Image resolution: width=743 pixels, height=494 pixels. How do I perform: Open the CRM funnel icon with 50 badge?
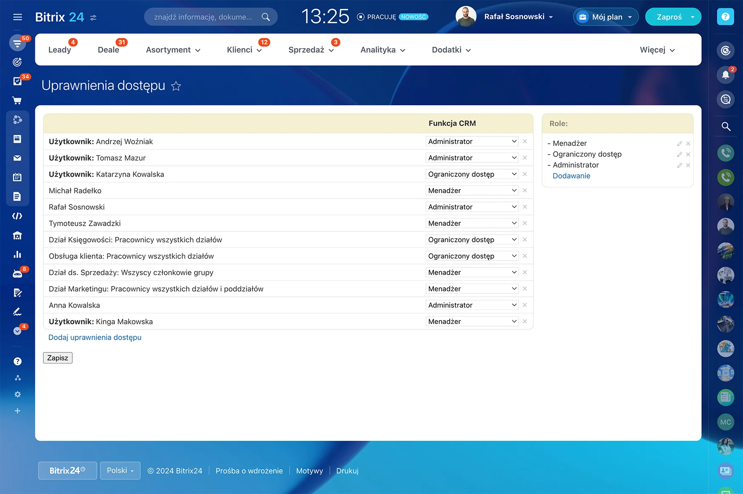(17, 43)
